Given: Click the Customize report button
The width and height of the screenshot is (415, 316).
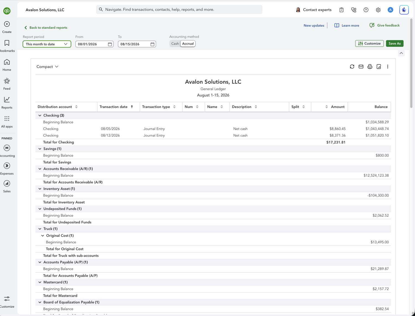Looking at the screenshot, I should point(369,43).
